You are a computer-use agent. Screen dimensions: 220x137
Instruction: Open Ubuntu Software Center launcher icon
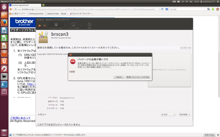[4, 53]
